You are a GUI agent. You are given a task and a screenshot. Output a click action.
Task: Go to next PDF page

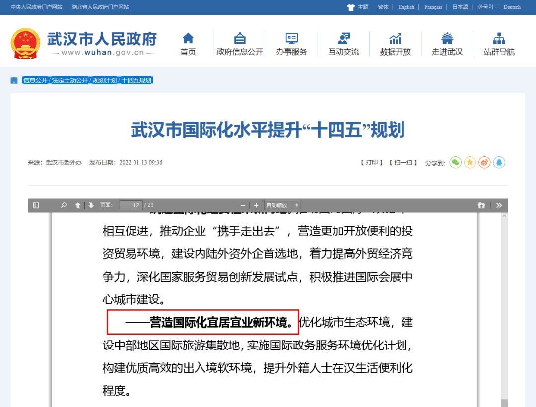tap(91, 205)
